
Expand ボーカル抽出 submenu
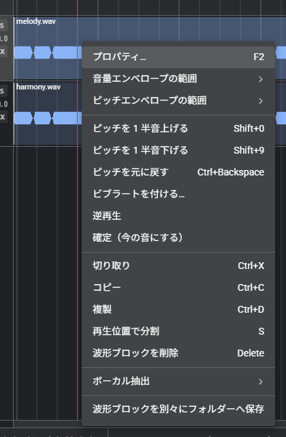tap(178, 381)
